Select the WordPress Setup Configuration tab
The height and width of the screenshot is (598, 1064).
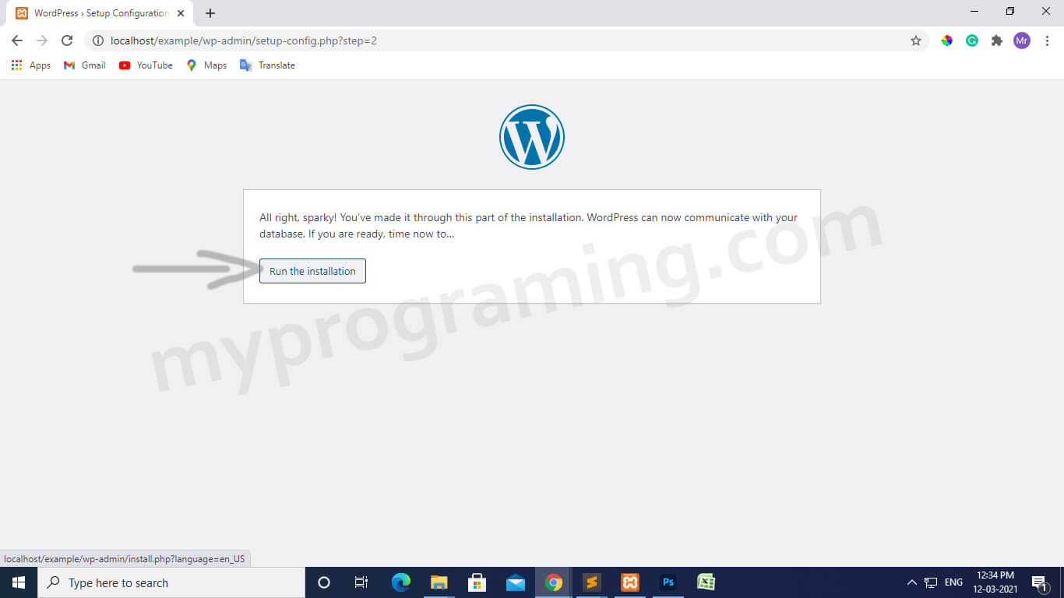pyautogui.click(x=93, y=13)
